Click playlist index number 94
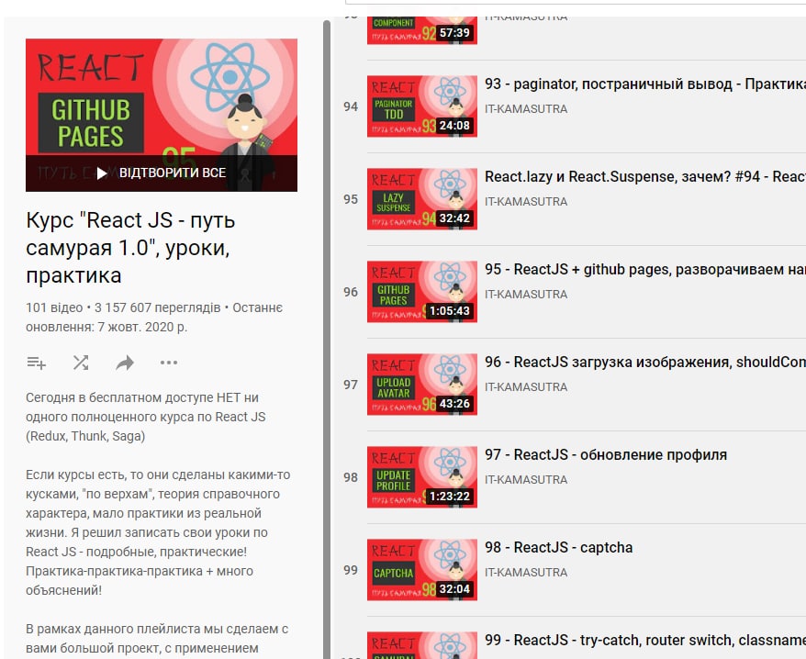 pyautogui.click(x=351, y=106)
